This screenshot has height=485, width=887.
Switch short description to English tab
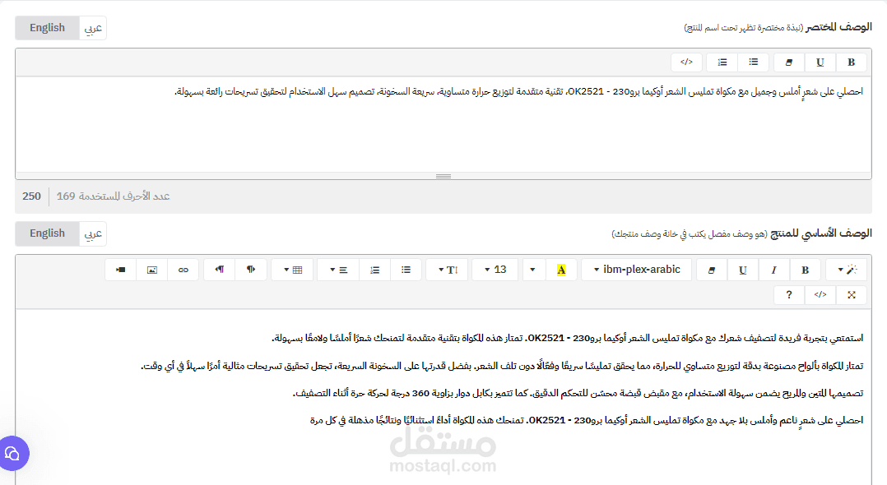[x=47, y=28]
